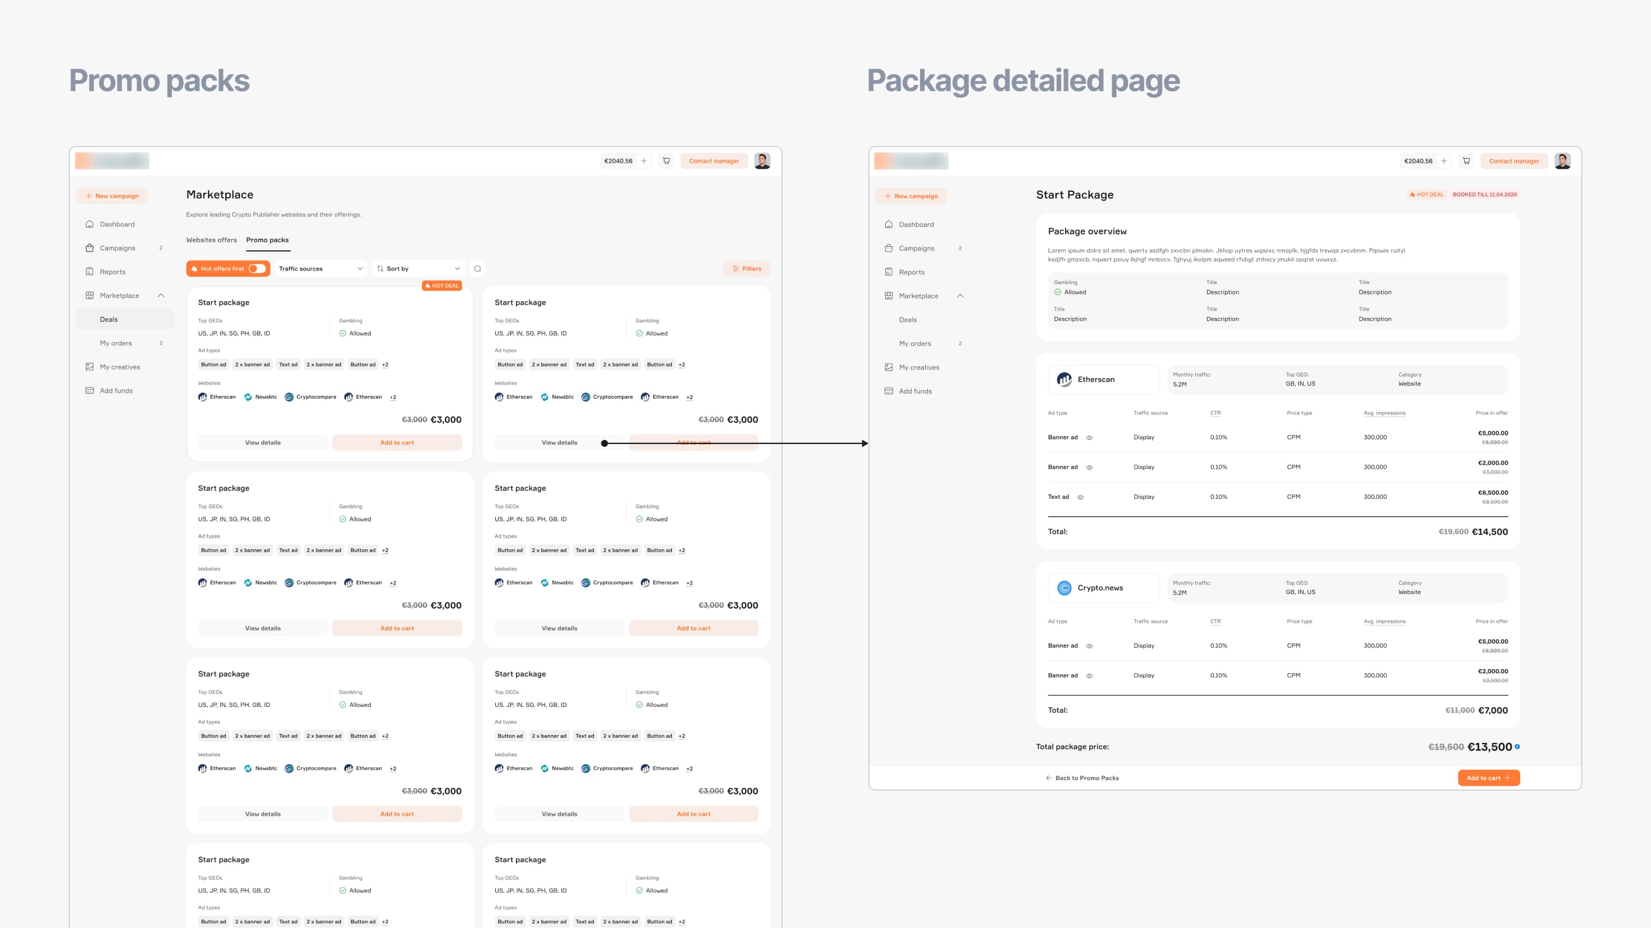Click Add to cart at the detail page bottom
The image size is (1651, 928).
pos(1489,778)
